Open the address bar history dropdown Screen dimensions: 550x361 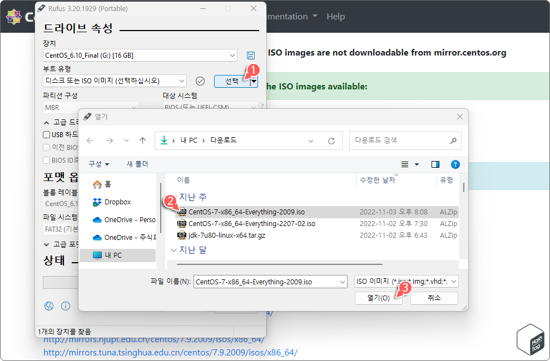pyautogui.click(x=310, y=141)
